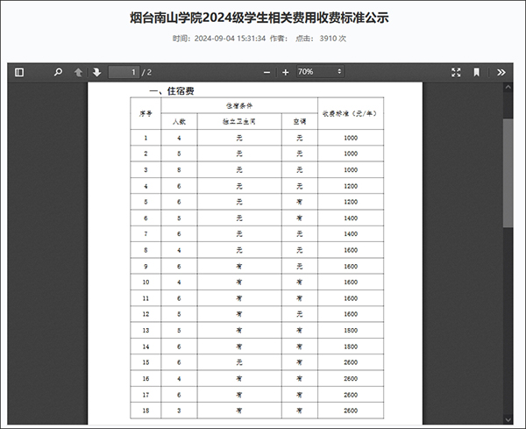
Task: Go to previous page arrow
Action: click(x=78, y=72)
